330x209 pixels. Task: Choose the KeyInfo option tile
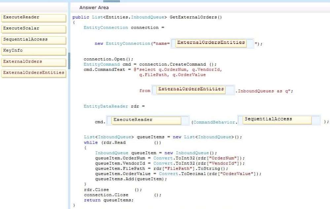point(33,51)
